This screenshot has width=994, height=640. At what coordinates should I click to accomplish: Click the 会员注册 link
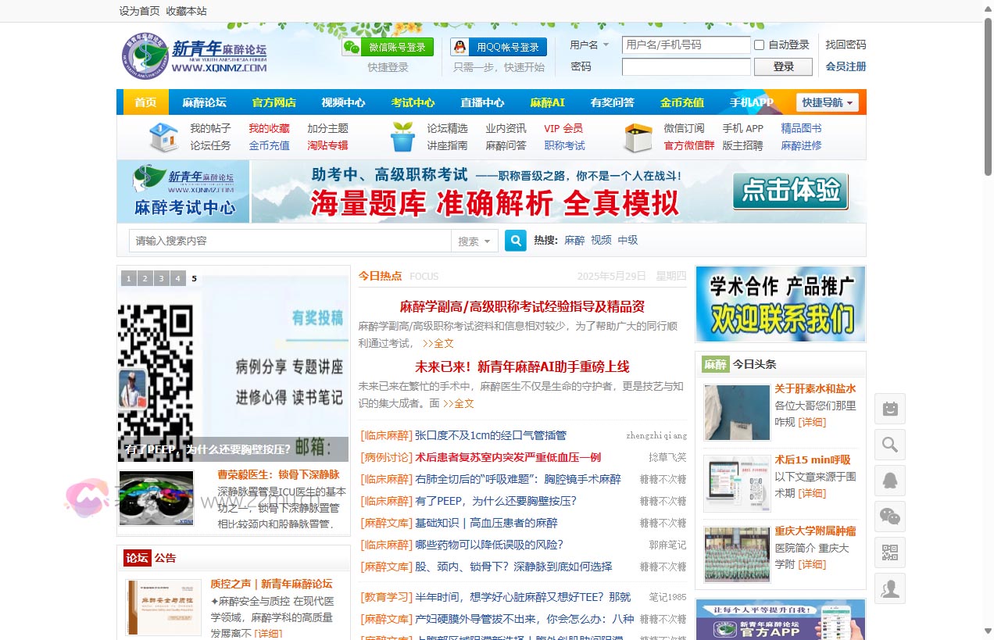[x=846, y=66]
